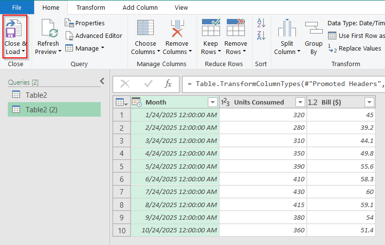Collapse the Queries pane with the chevron
385x245 pixels.
[x=102, y=81]
